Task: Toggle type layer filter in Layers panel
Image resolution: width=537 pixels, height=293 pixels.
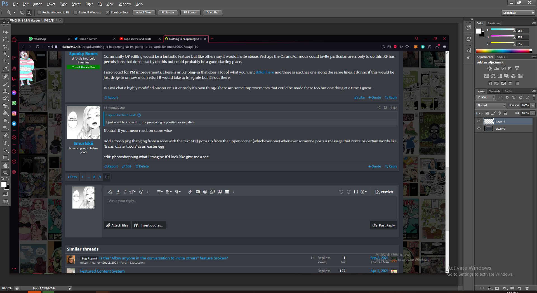Action: [514, 98]
